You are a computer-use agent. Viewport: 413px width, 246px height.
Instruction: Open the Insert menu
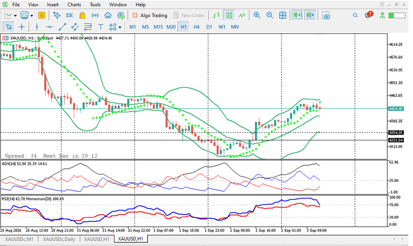tap(53, 4)
